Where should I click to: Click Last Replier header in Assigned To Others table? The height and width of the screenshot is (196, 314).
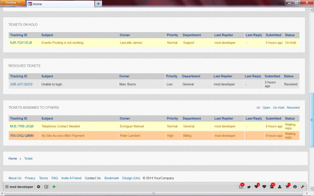tap(224, 118)
